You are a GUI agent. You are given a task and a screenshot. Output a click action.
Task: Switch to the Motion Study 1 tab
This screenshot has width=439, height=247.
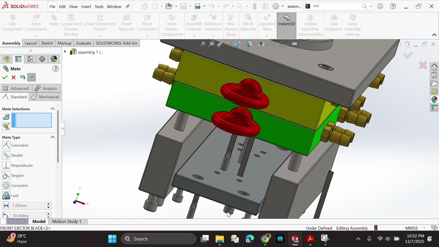[67, 222]
